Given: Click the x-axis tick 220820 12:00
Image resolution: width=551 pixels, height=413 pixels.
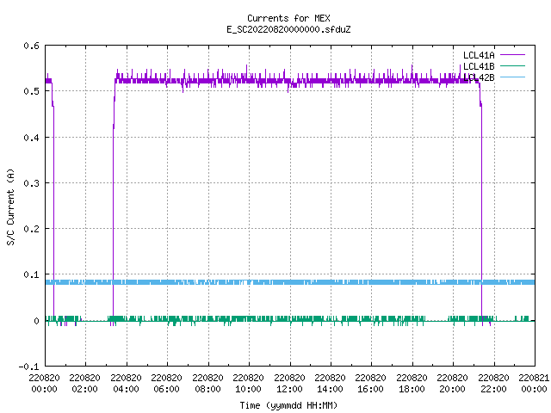Looking at the screenshot, I should 289,384.
